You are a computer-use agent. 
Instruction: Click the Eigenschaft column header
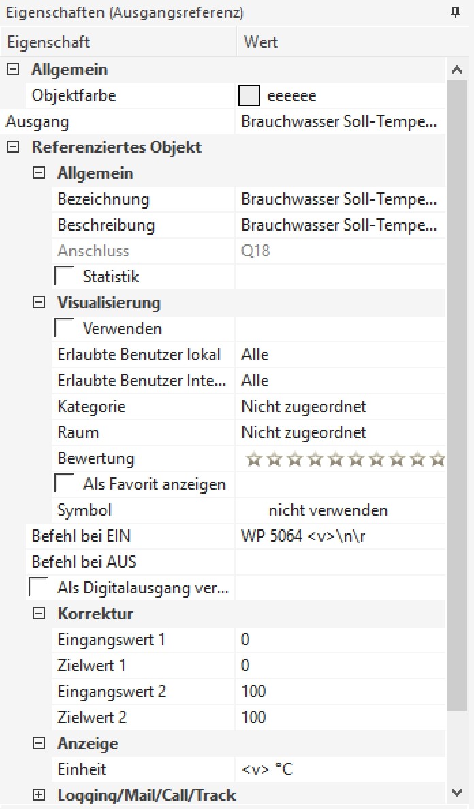pyautogui.click(x=118, y=42)
